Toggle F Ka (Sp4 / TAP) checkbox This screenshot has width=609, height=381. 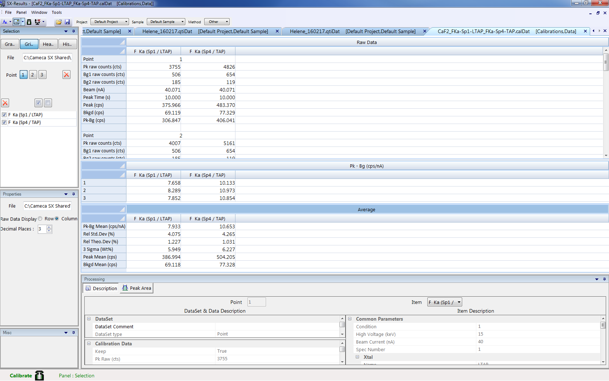click(x=4, y=123)
